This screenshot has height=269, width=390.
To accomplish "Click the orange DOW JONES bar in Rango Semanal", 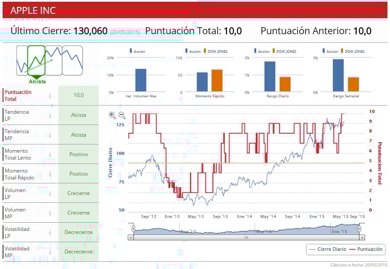I will click(354, 84).
